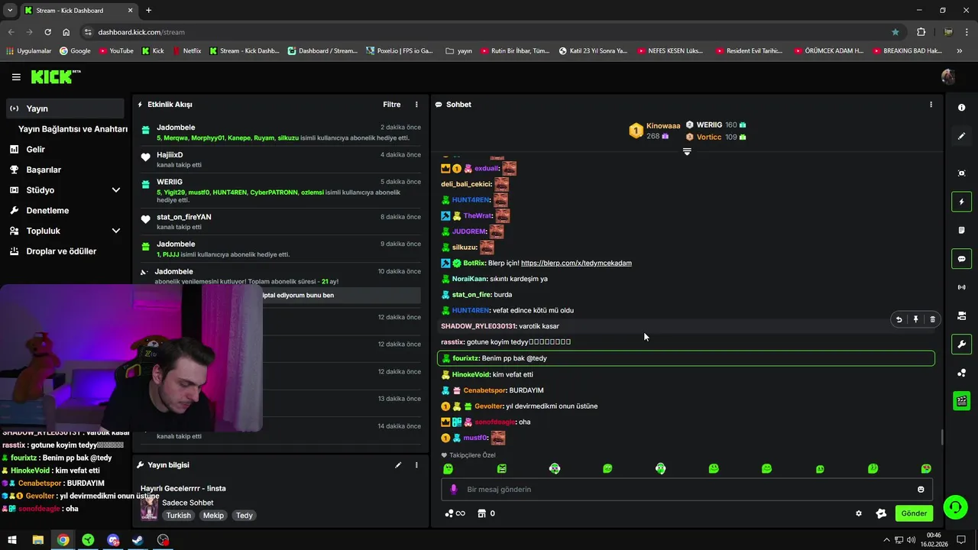Select Yayın in sidebar
The height and width of the screenshot is (550, 978).
(x=64, y=108)
